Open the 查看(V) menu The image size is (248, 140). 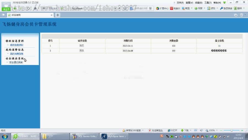coord(189,3)
